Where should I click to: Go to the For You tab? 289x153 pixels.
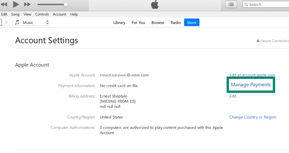coord(138,23)
